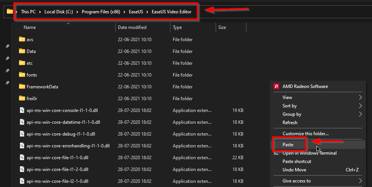Click the core-file-l2-1-0.dll file icon
Image resolution: width=372 pixels, height=187 pixels.
pyautogui.click(x=22, y=181)
